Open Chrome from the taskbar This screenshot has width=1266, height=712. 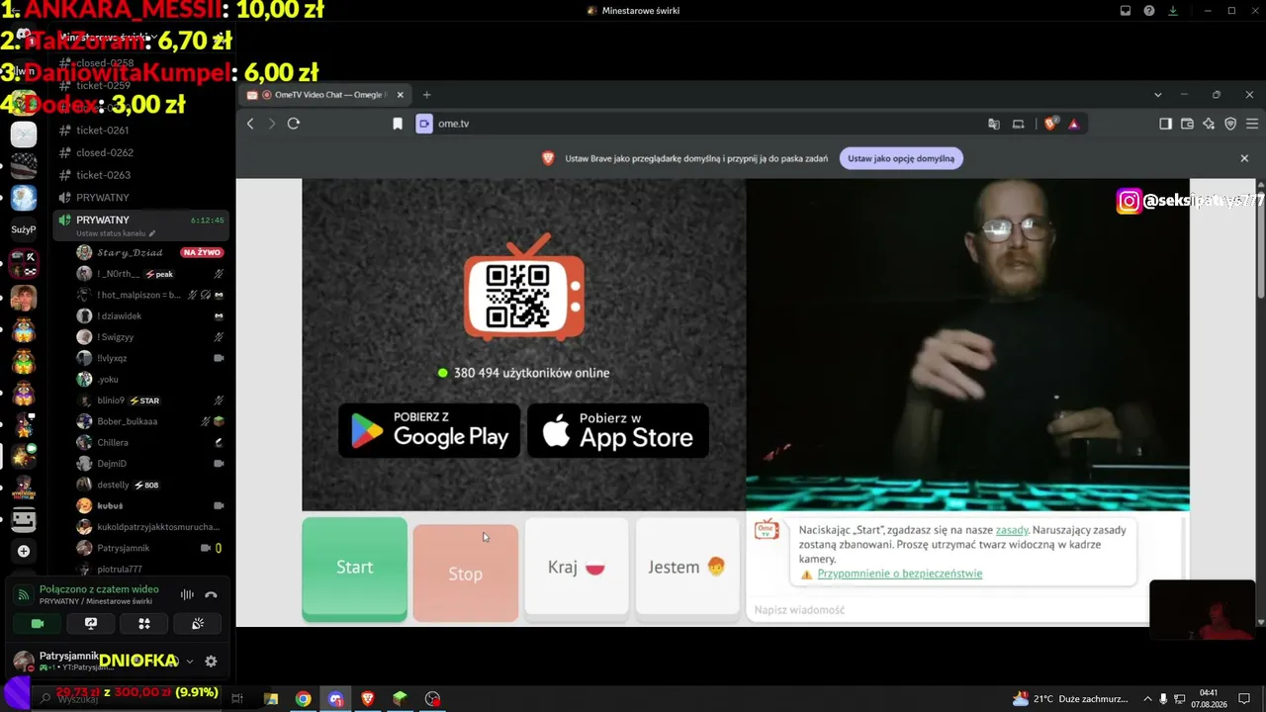pyautogui.click(x=304, y=699)
